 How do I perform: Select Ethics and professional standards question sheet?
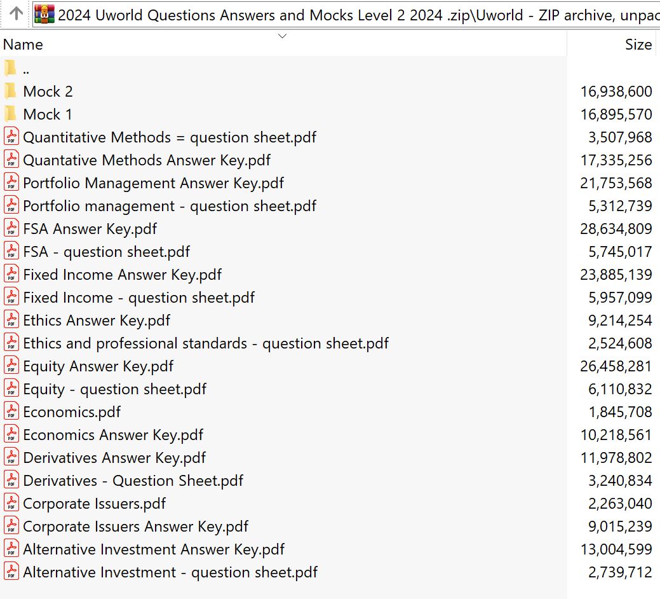click(x=205, y=343)
